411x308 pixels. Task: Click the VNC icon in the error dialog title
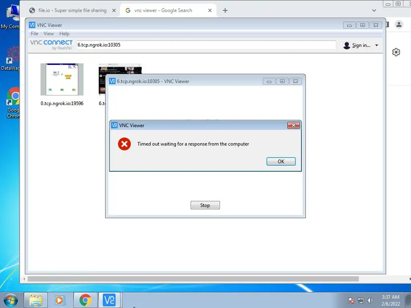pyautogui.click(x=114, y=125)
